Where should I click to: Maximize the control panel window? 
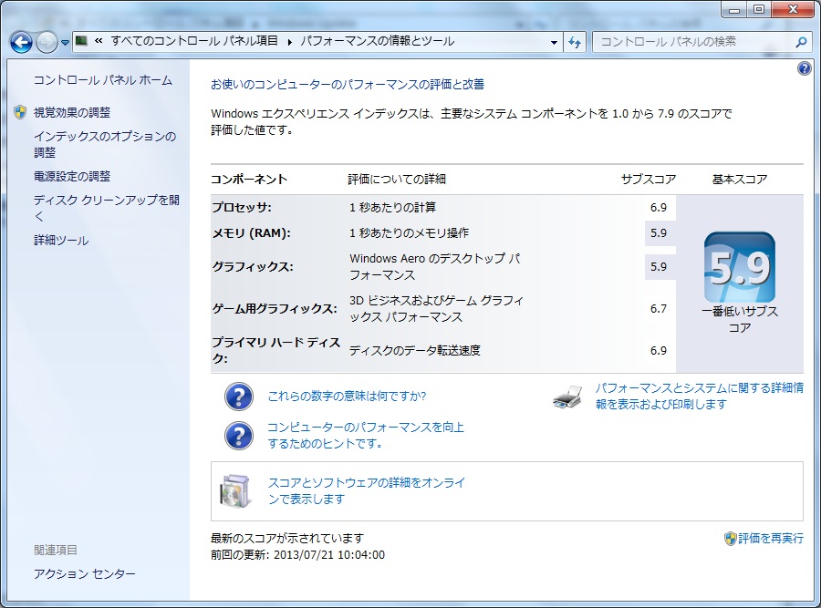pyautogui.click(x=759, y=9)
